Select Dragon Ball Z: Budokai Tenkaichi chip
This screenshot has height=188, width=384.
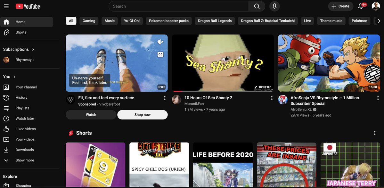pyautogui.click(x=268, y=21)
